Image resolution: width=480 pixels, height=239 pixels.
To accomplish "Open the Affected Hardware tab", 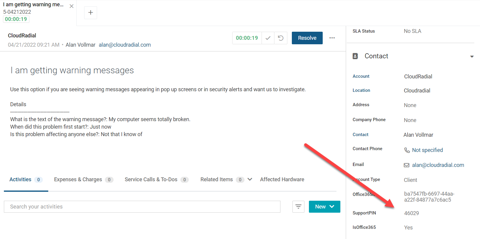I will click(282, 179).
